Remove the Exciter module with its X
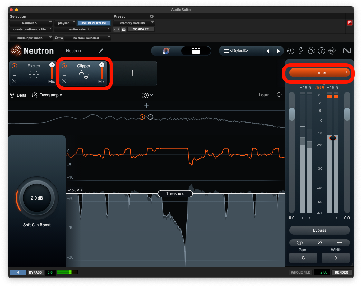362x287 pixels. (x=14, y=81)
